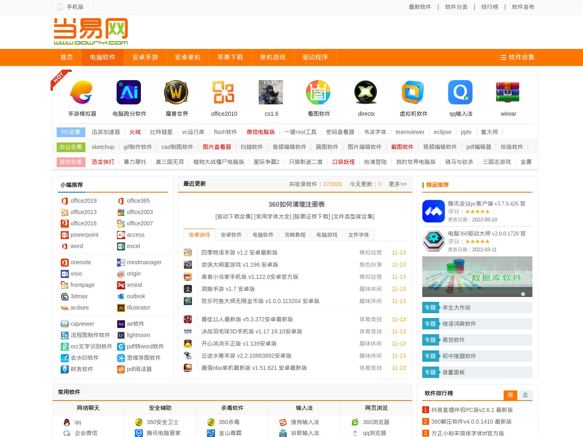
Task: Switch to the 攻略教程 tab
Action: point(295,235)
